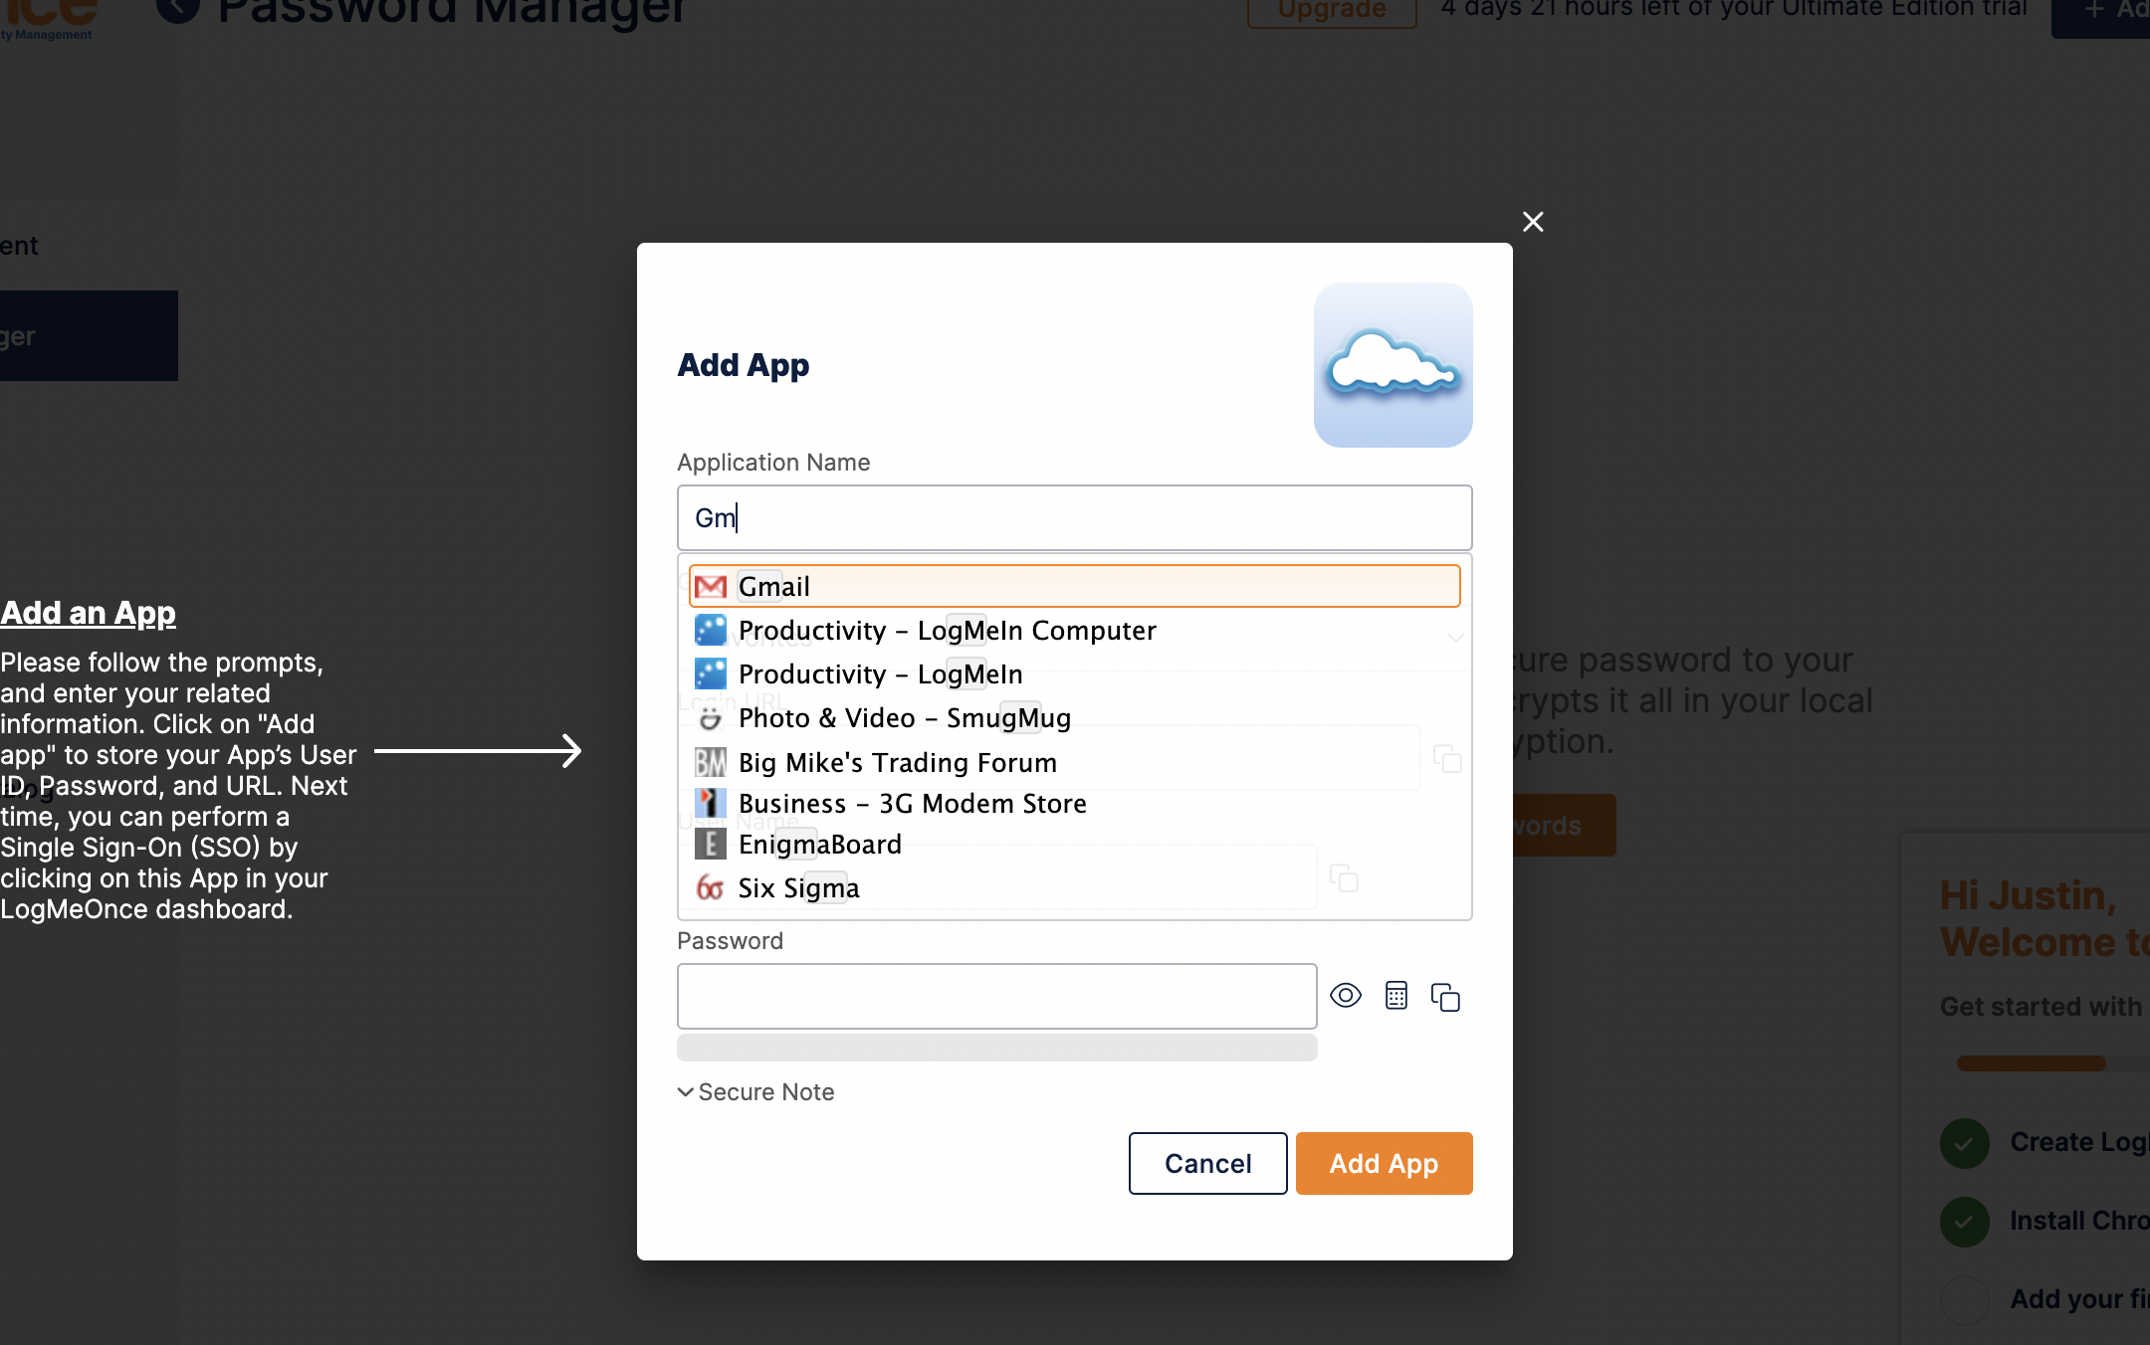Select Photo & Video – SmugMug entry

coord(1074,718)
